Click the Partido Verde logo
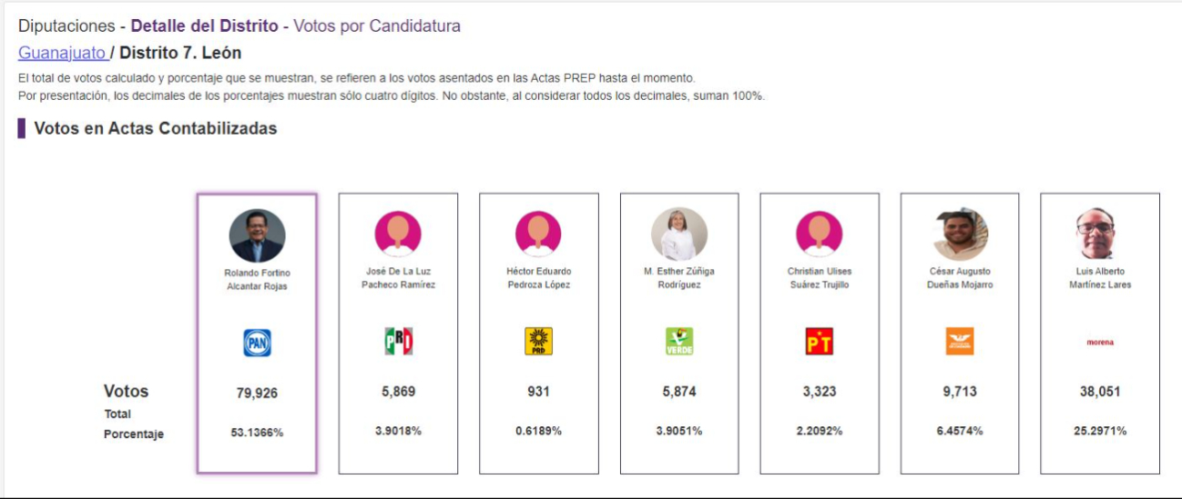 679,342
